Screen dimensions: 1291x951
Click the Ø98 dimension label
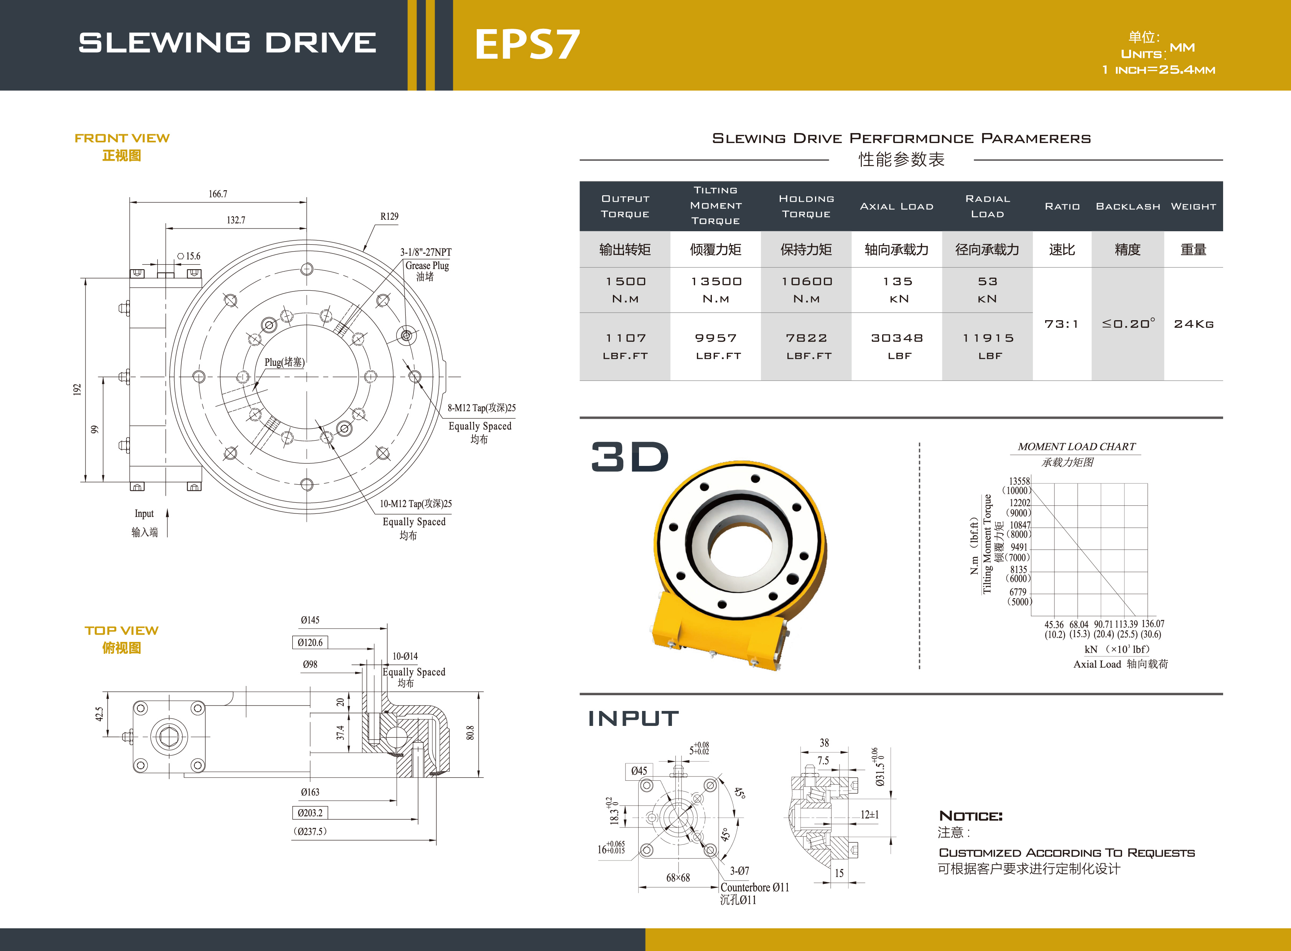310,664
